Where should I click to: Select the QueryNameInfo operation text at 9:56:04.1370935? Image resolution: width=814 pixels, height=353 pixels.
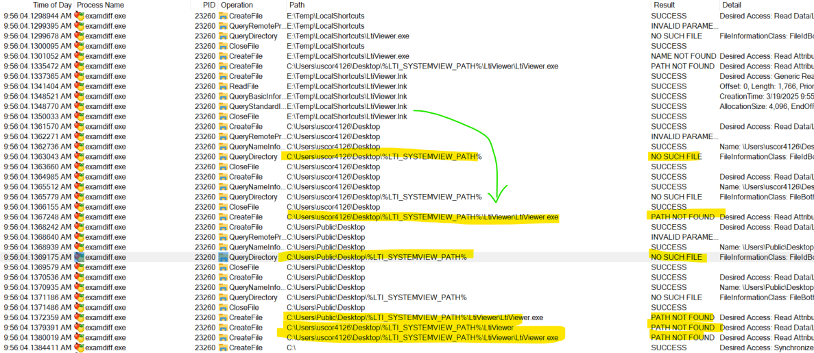pyautogui.click(x=256, y=288)
